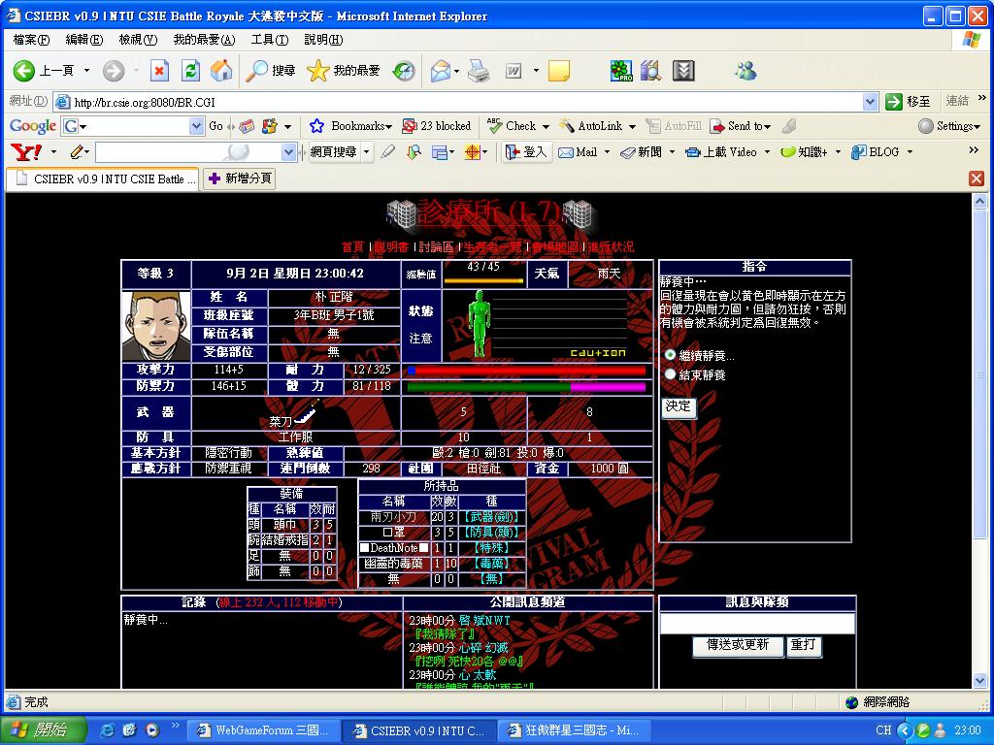Open the 編輯 menu
The width and height of the screenshot is (994, 745).
(84, 40)
